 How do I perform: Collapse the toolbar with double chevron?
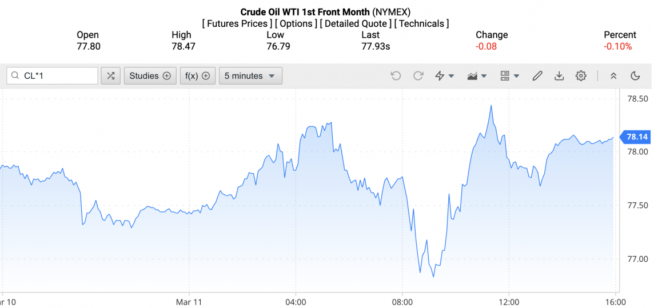(613, 76)
